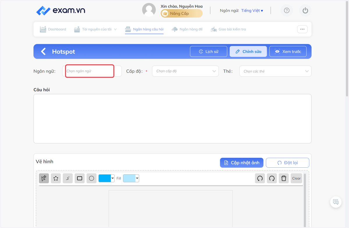Switch to Ngân hàng đề tab
This screenshot has height=228, width=349.
187,29
